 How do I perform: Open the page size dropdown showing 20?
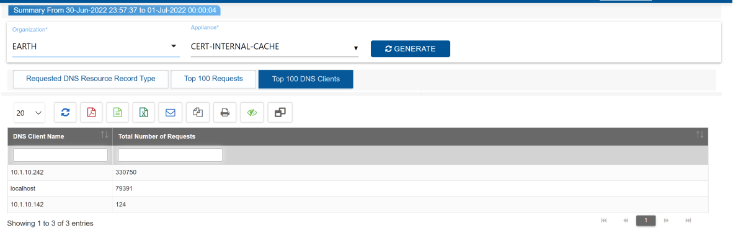(29, 113)
